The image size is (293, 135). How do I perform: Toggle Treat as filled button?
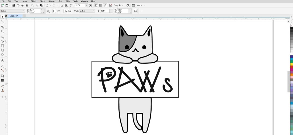135,11
